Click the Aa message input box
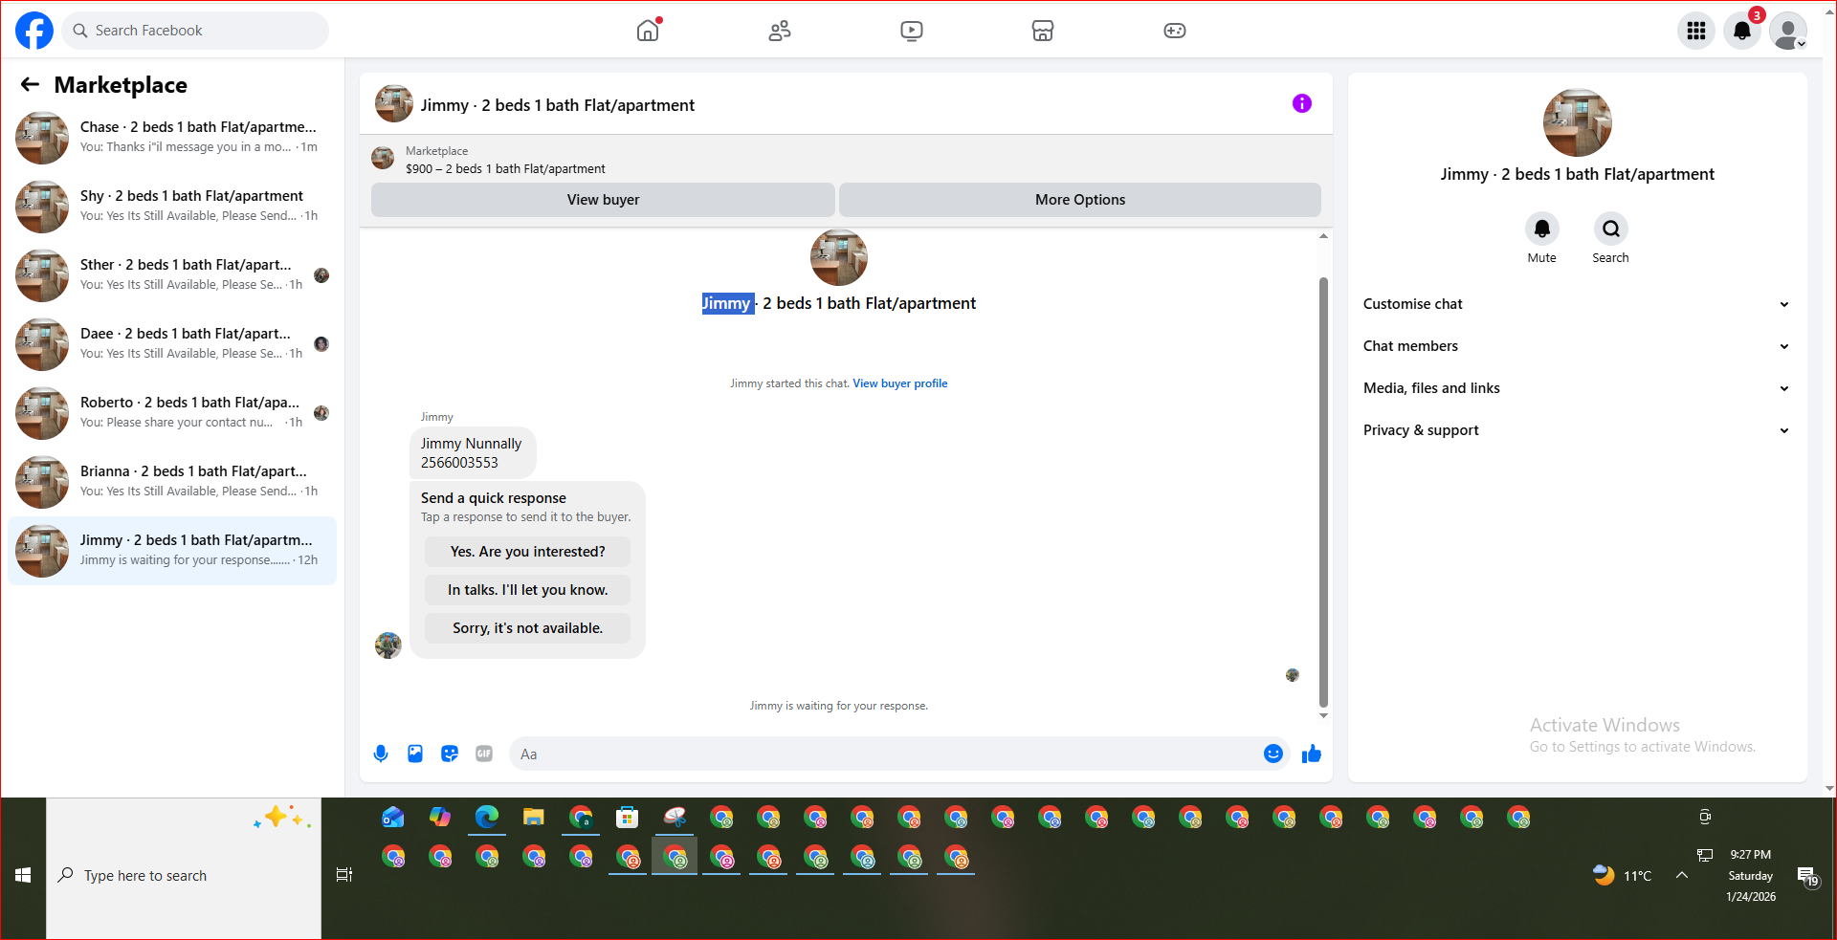The height and width of the screenshot is (940, 1837). pyautogui.click(x=885, y=754)
